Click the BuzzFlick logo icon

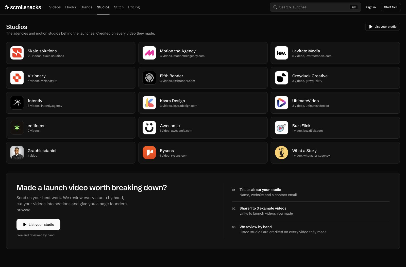click(x=281, y=128)
